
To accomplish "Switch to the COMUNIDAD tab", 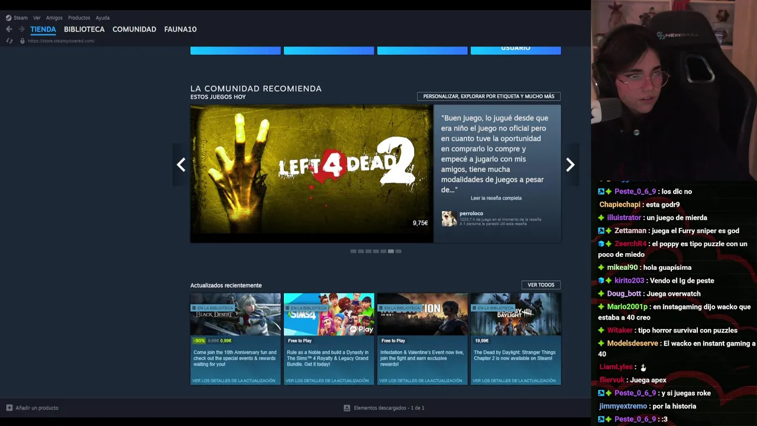I will 134,29.
